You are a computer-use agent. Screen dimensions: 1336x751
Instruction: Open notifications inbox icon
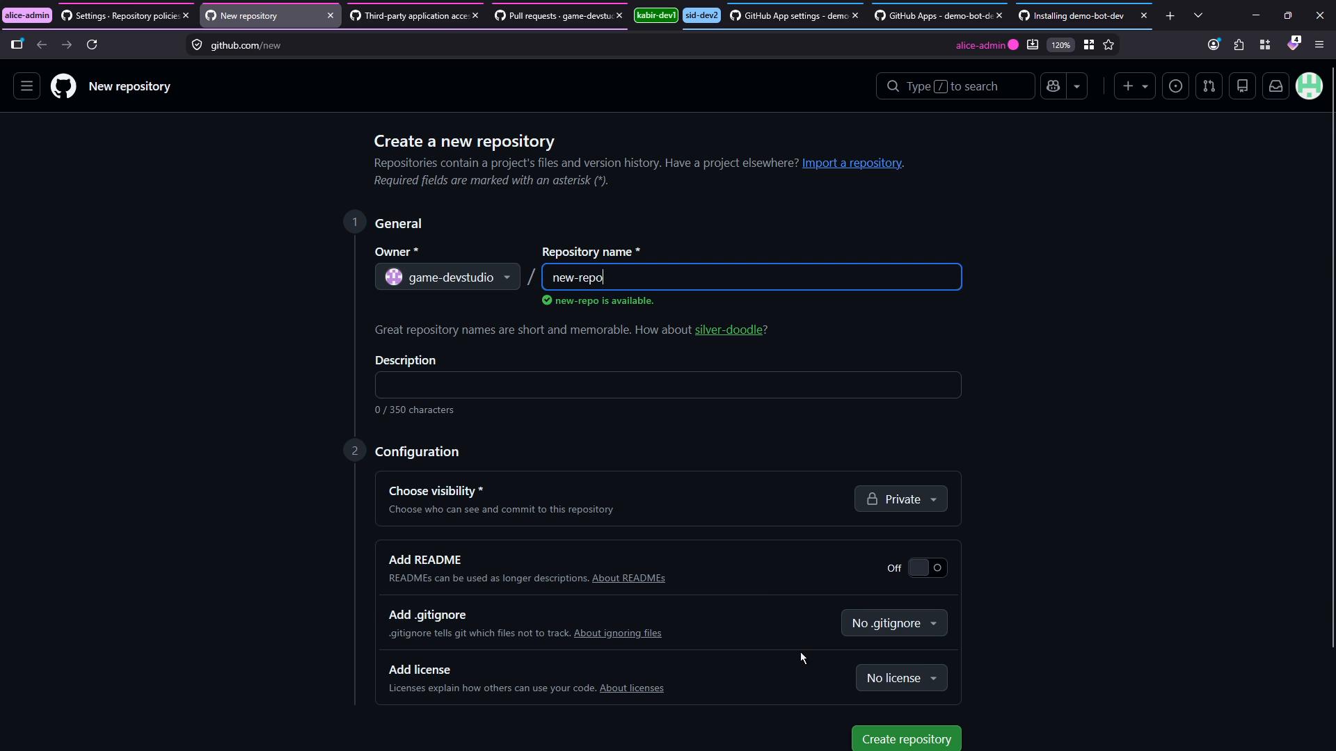(1275, 86)
